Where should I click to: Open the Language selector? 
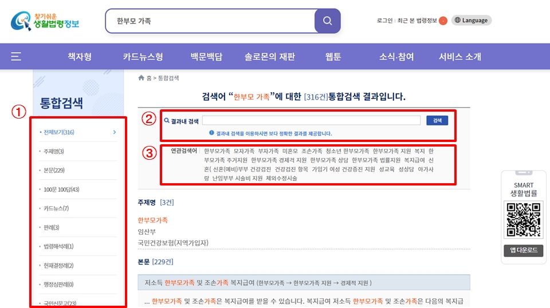coord(471,21)
